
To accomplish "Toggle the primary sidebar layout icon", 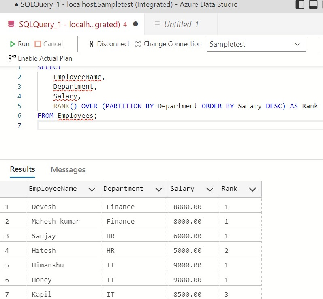I will pos(300,5).
